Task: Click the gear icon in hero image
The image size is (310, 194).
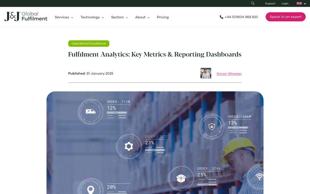Action: [x=129, y=146]
